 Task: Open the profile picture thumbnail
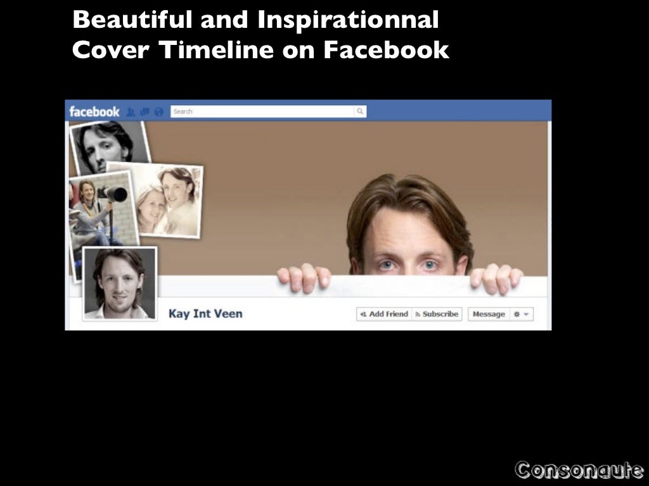pyautogui.click(x=120, y=283)
